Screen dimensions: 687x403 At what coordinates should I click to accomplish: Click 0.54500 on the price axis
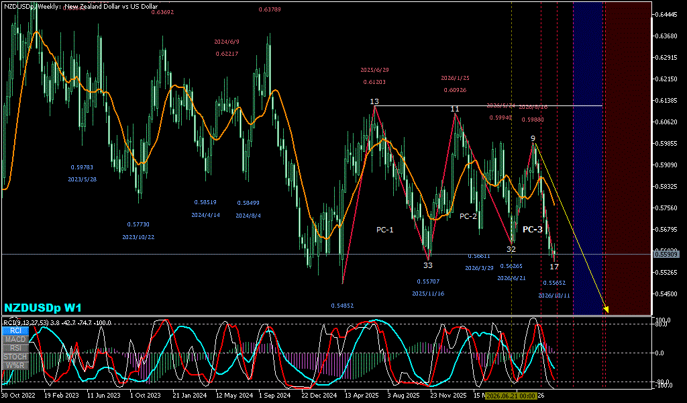pos(666,294)
